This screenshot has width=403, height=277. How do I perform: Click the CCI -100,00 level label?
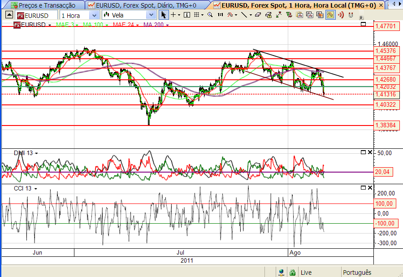[x=386, y=224]
